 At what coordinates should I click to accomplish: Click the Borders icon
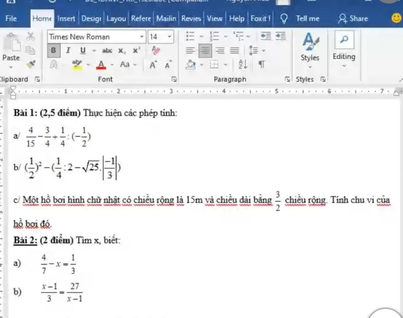point(214,64)
